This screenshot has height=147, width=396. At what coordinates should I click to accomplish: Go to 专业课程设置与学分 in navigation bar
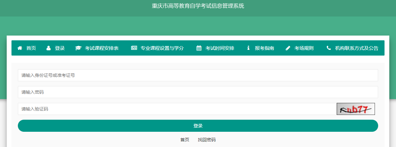(x=162, y=48)
